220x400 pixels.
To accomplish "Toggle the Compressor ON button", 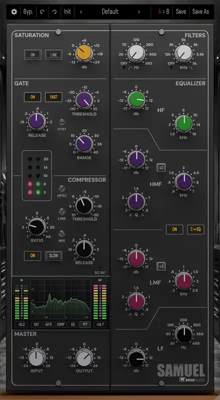I will tap(32, 256).
